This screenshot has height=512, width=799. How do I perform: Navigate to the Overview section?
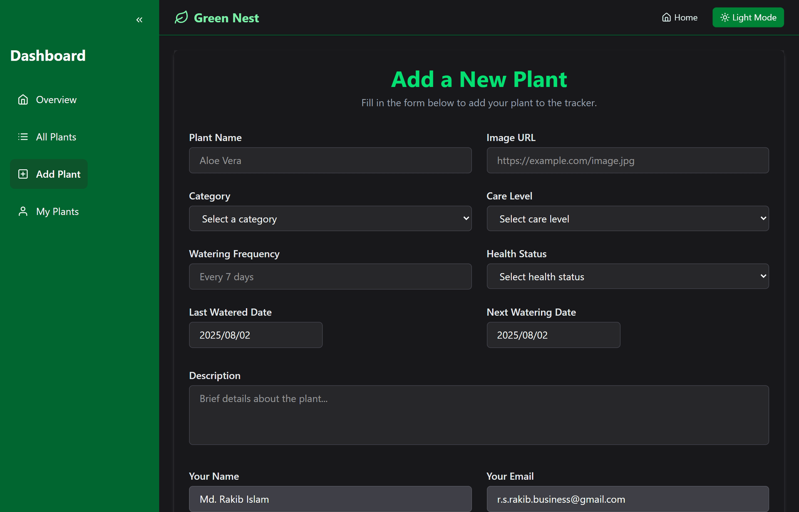coord(56,99)
